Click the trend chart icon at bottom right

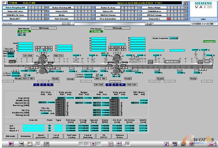click(x=212, y=144)
